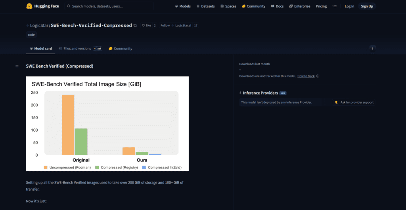Click the search magnifier icon
406x210 pixels.
pyautogui.click(x=69, y=6)
